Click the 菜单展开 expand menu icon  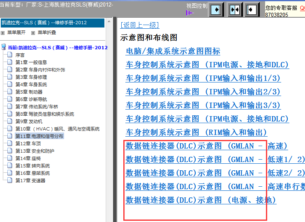(x=3, y=33)
